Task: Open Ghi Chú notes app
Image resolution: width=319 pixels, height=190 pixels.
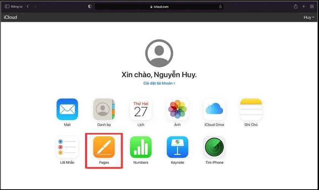Action: point(251,109)
